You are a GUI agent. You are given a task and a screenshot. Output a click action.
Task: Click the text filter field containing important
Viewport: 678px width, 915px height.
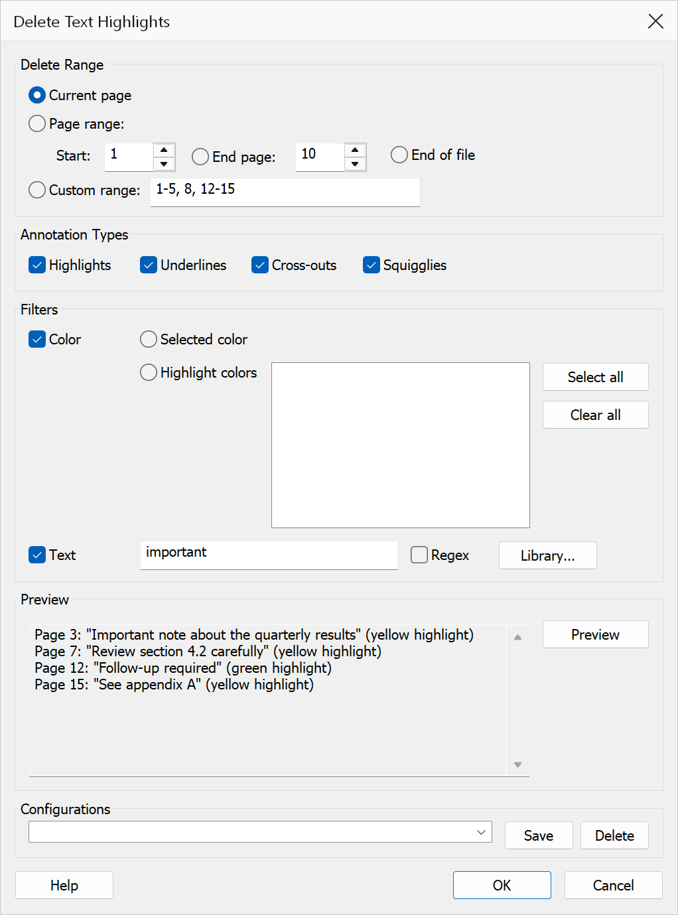coord(269,555)
